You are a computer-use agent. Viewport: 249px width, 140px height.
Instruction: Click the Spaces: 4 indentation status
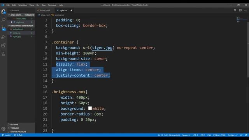coord(186,135)
